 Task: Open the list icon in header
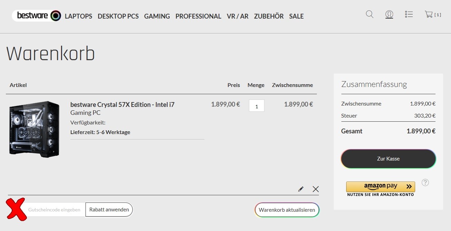(x=409, y=14)
